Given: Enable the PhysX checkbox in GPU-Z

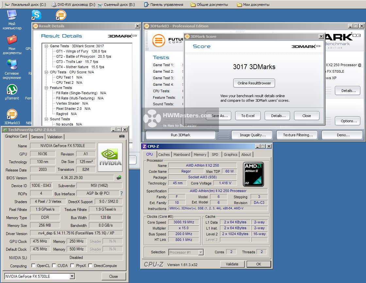Looking at the screenshot, I should pos(72,265).
